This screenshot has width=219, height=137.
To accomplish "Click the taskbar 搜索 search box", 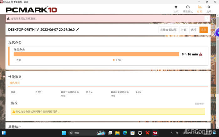I will [x=87, y=133].
